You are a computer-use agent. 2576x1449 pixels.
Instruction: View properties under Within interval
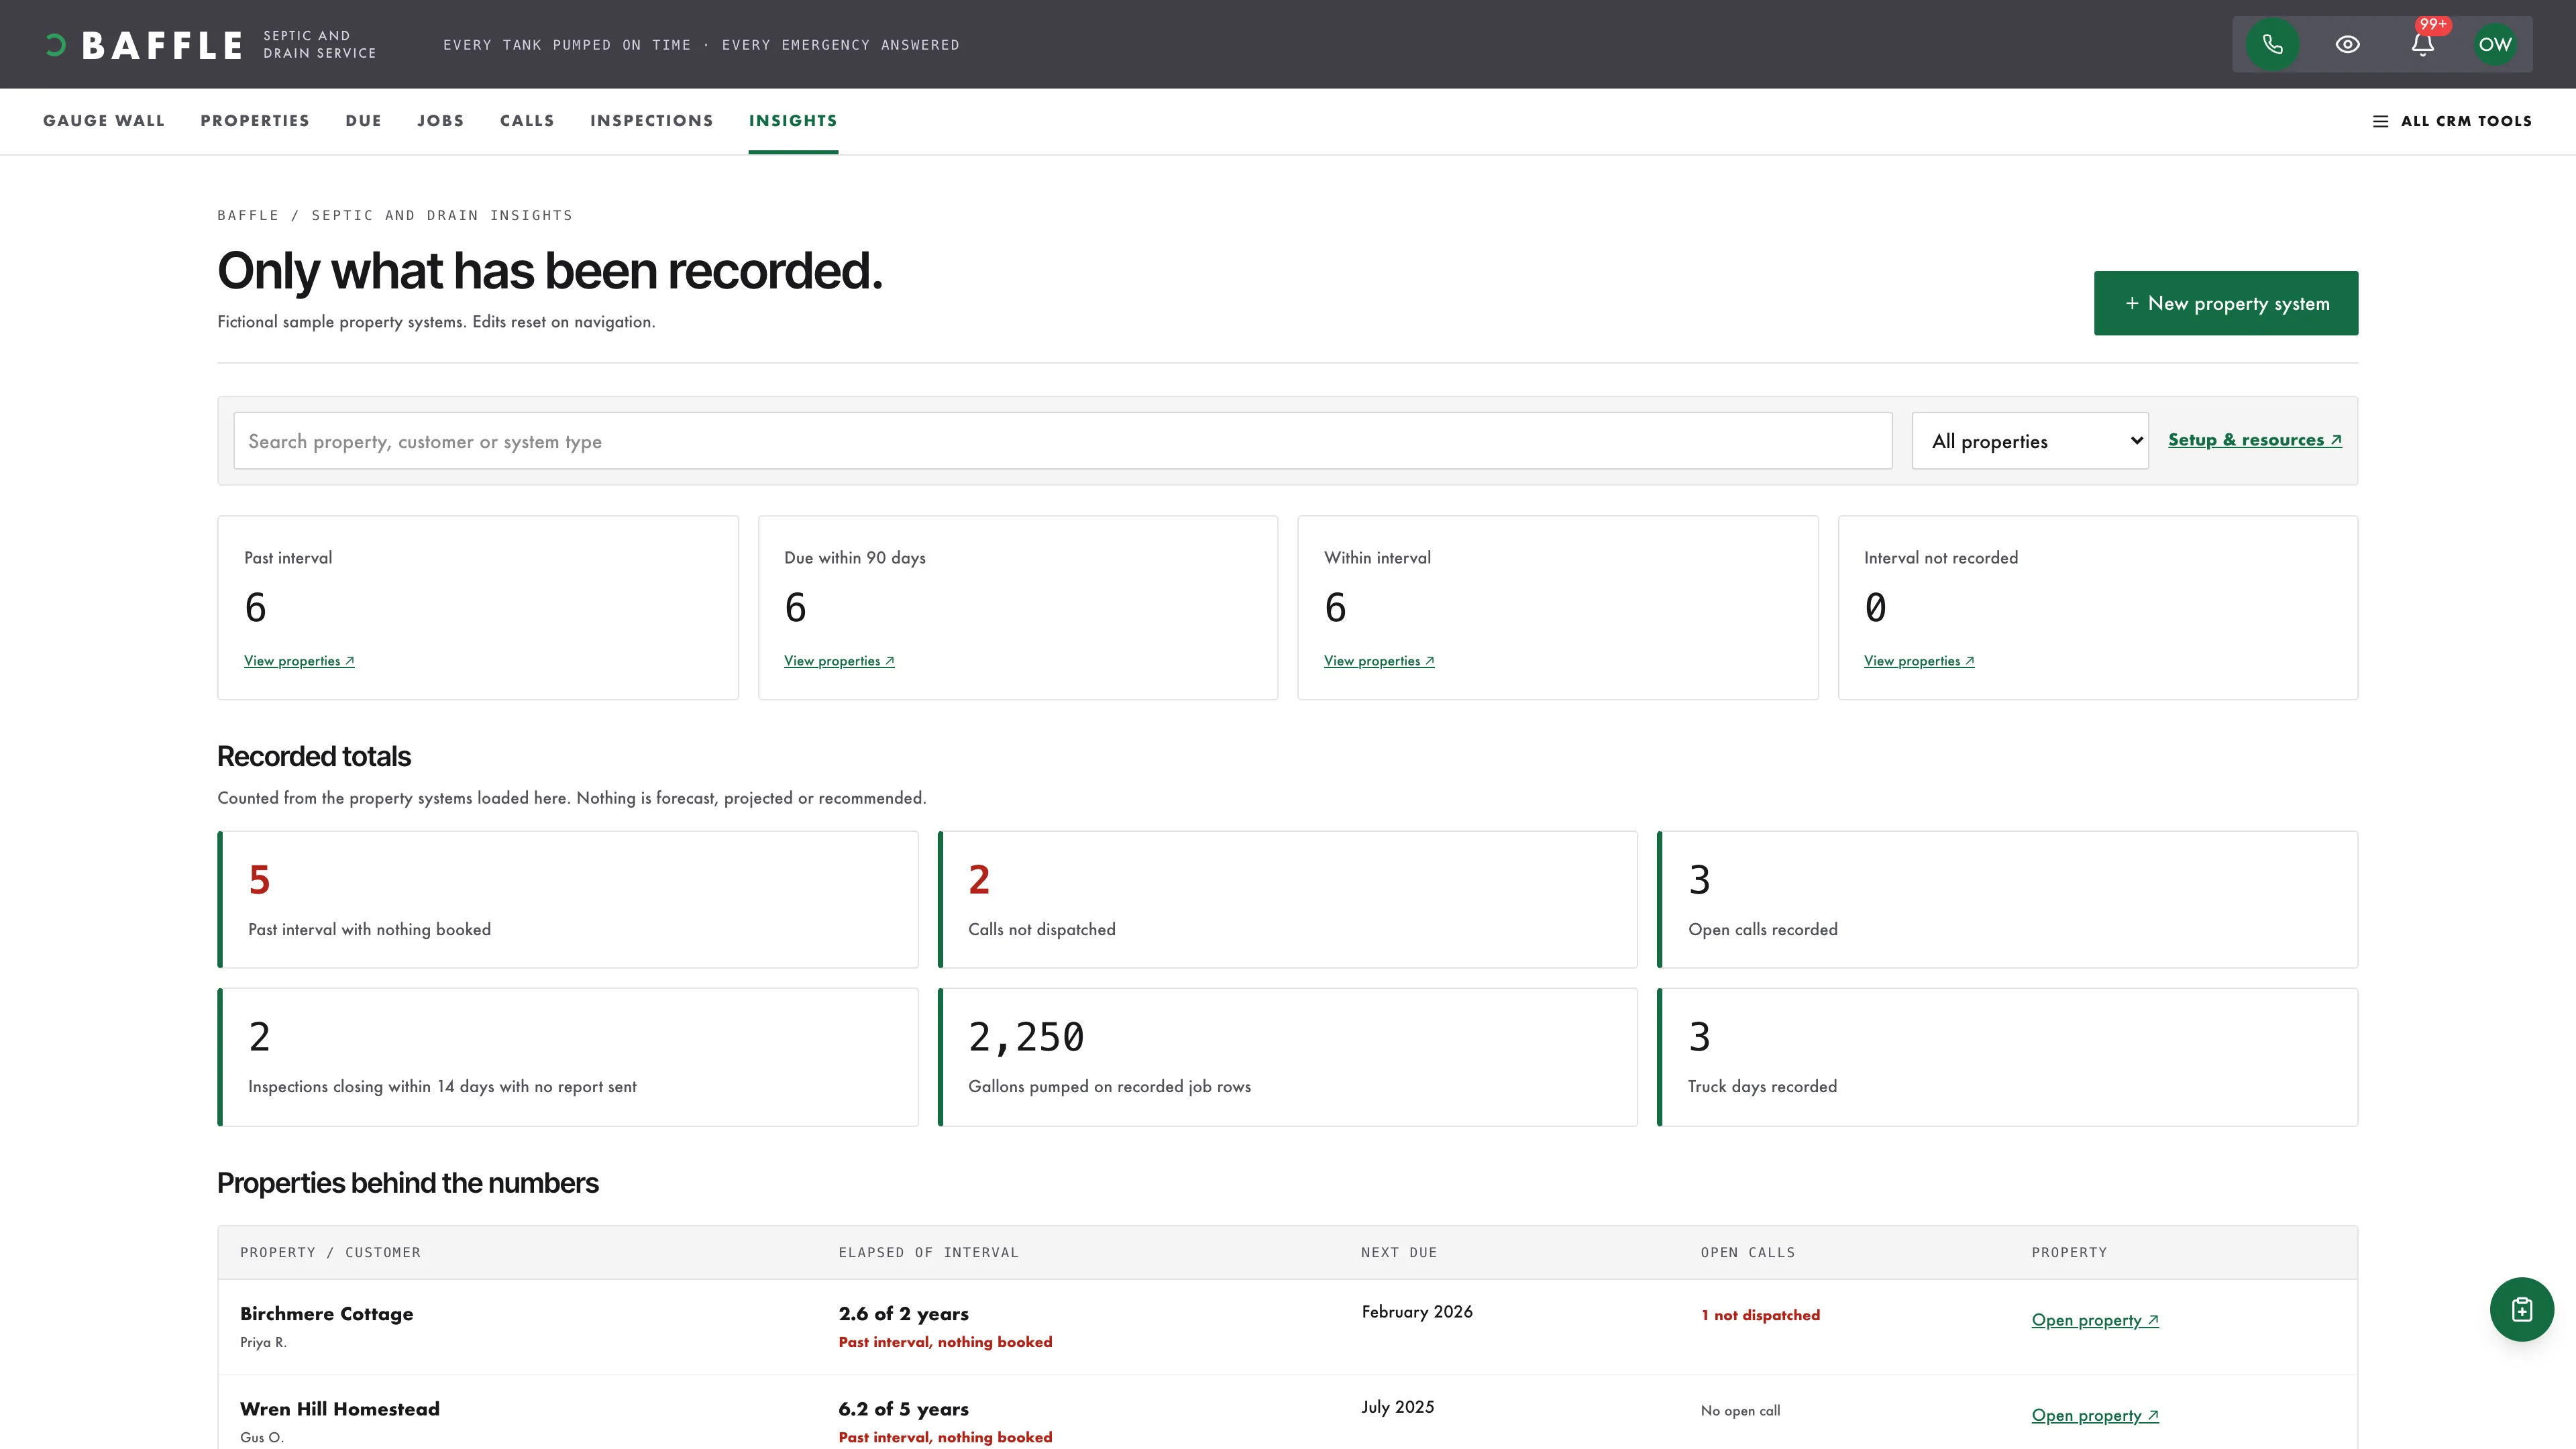(x=1379, y=661)
